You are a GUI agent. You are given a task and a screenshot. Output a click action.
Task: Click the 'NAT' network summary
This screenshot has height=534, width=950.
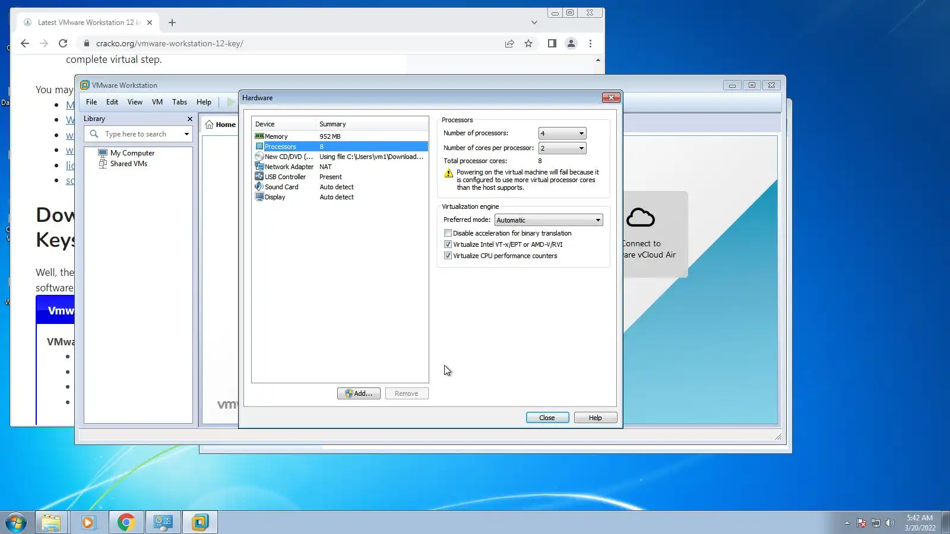click(325, 167)
